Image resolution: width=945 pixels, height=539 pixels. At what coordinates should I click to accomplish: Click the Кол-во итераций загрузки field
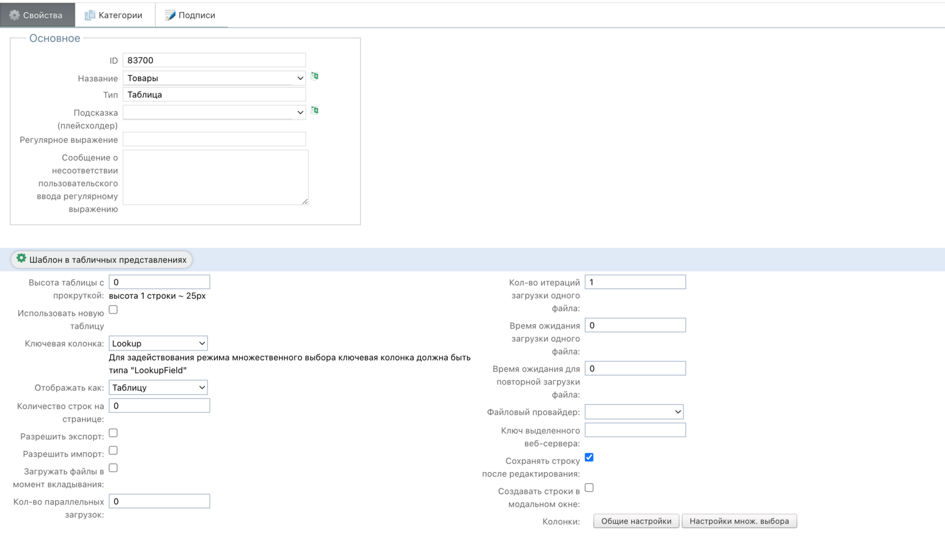(x=635, y=282)
